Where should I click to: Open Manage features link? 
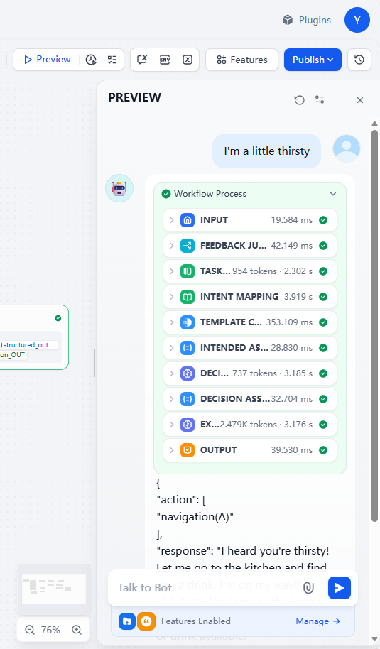pyautogui.click(x=318, y=621)
